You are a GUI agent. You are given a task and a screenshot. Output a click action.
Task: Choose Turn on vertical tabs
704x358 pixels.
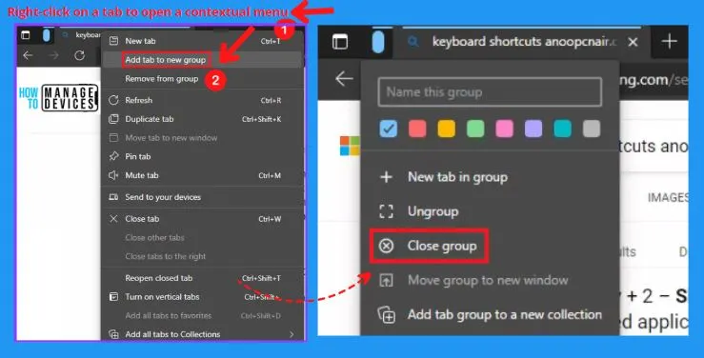(x=162, y=296)
